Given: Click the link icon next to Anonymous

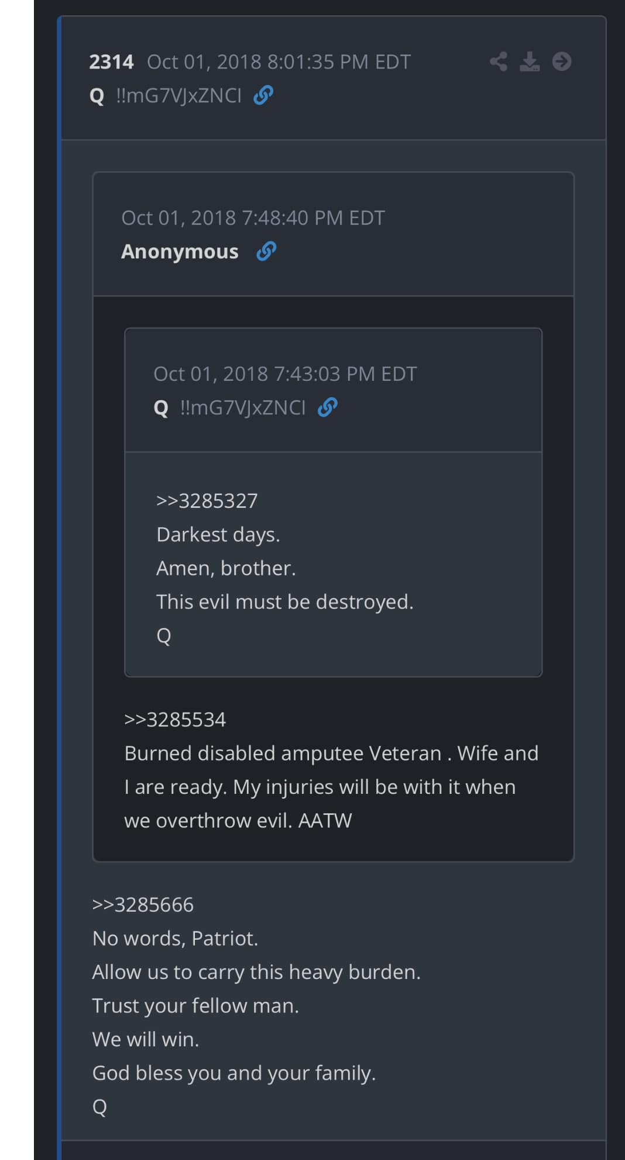Looking at the screenshot, I should click(266, 251).
